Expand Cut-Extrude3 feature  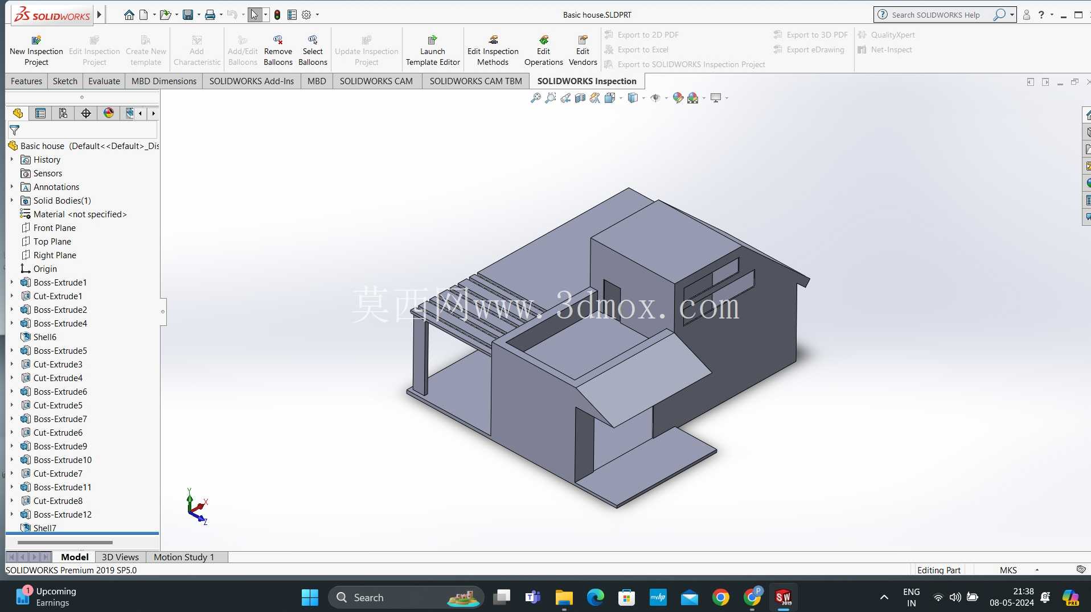coord(11,365)
